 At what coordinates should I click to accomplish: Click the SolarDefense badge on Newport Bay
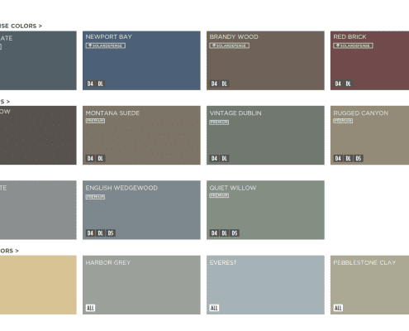106,46
